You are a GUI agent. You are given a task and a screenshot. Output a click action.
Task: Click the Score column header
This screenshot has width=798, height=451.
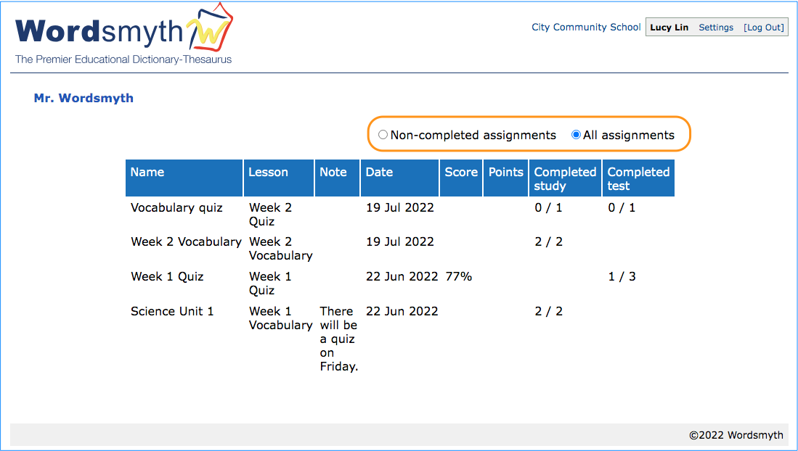click(x=461, y=173)
